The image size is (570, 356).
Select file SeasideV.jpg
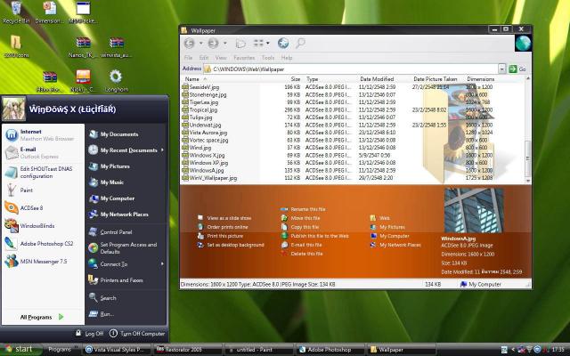204,87
